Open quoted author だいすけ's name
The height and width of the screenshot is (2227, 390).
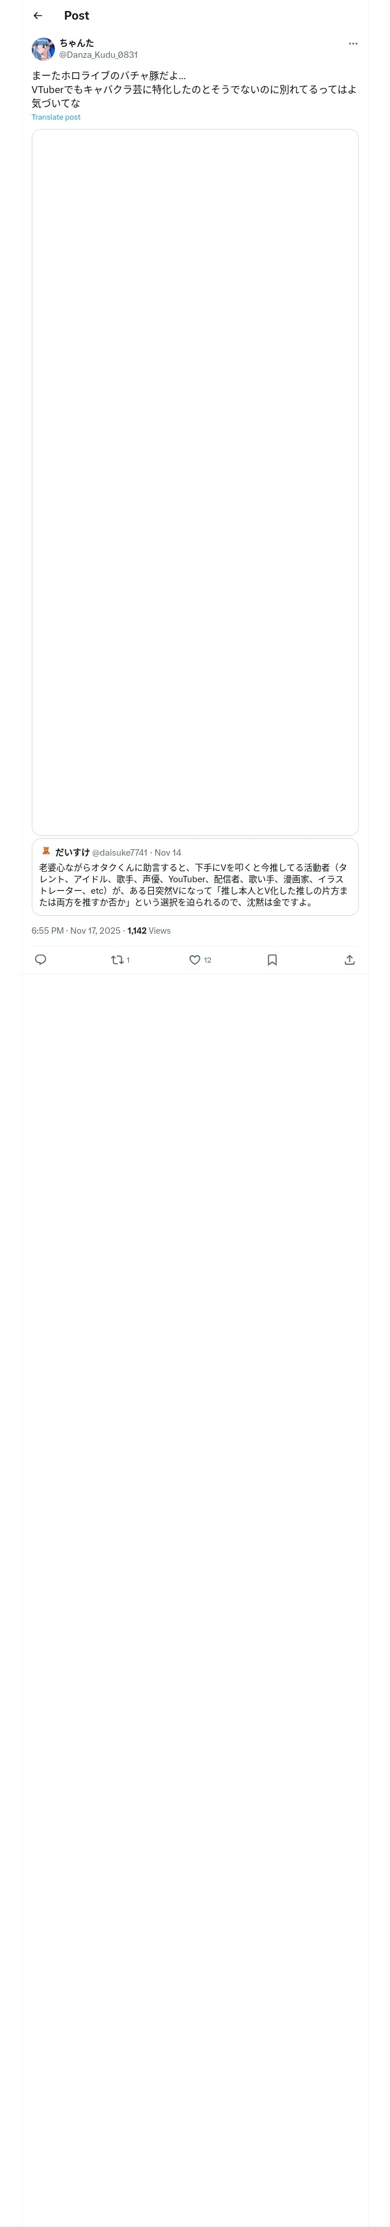tap(72, 852)
